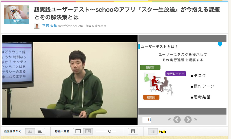Switch main view to slide materials icon
The width and height of the screenshot is (231, 139).
[88, 131]
